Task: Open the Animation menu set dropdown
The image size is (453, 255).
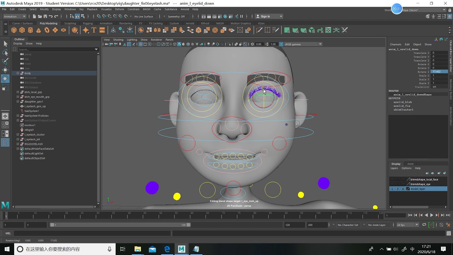Action: 15,16
